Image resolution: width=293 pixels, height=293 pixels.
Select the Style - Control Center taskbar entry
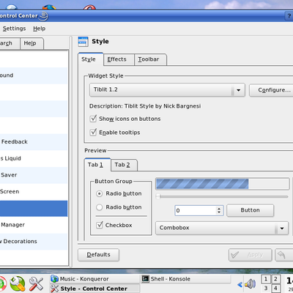(94, 289)
